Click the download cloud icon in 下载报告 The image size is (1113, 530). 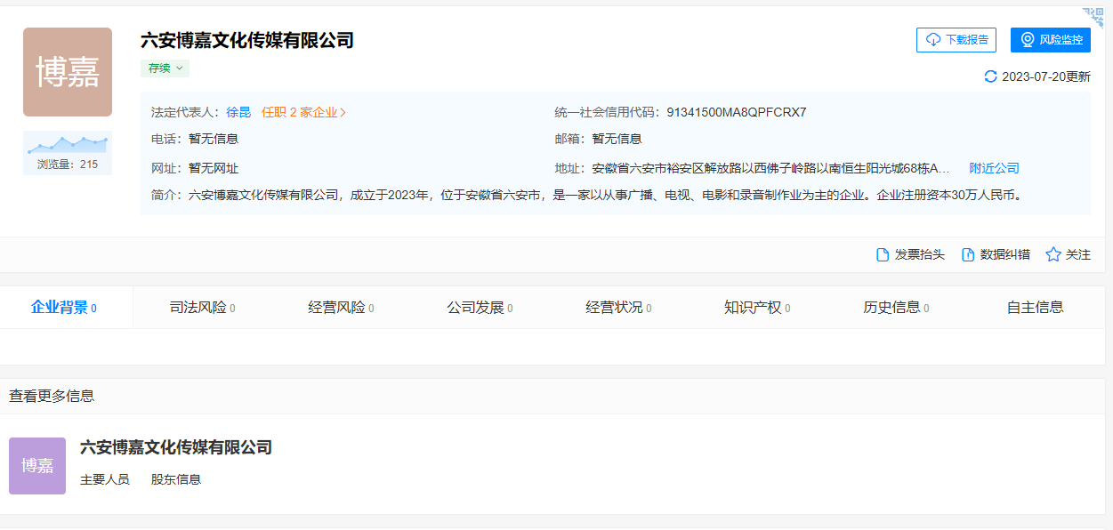pos(933,40)
